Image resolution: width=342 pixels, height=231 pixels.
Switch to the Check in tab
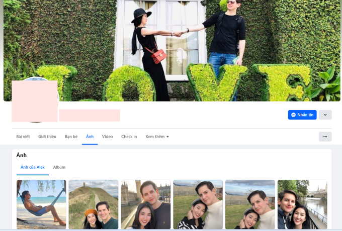pyautogui.click(x=129, y=137)
